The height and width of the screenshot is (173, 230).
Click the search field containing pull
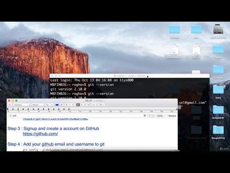coord(77,116)
